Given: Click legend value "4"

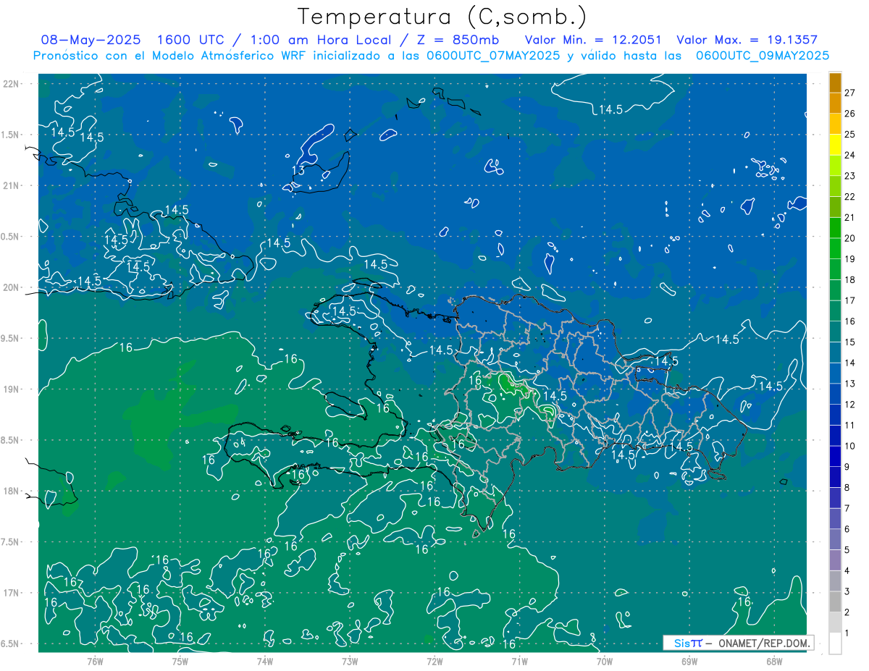Looking at the screenshot, I should [x=847, y=570].
